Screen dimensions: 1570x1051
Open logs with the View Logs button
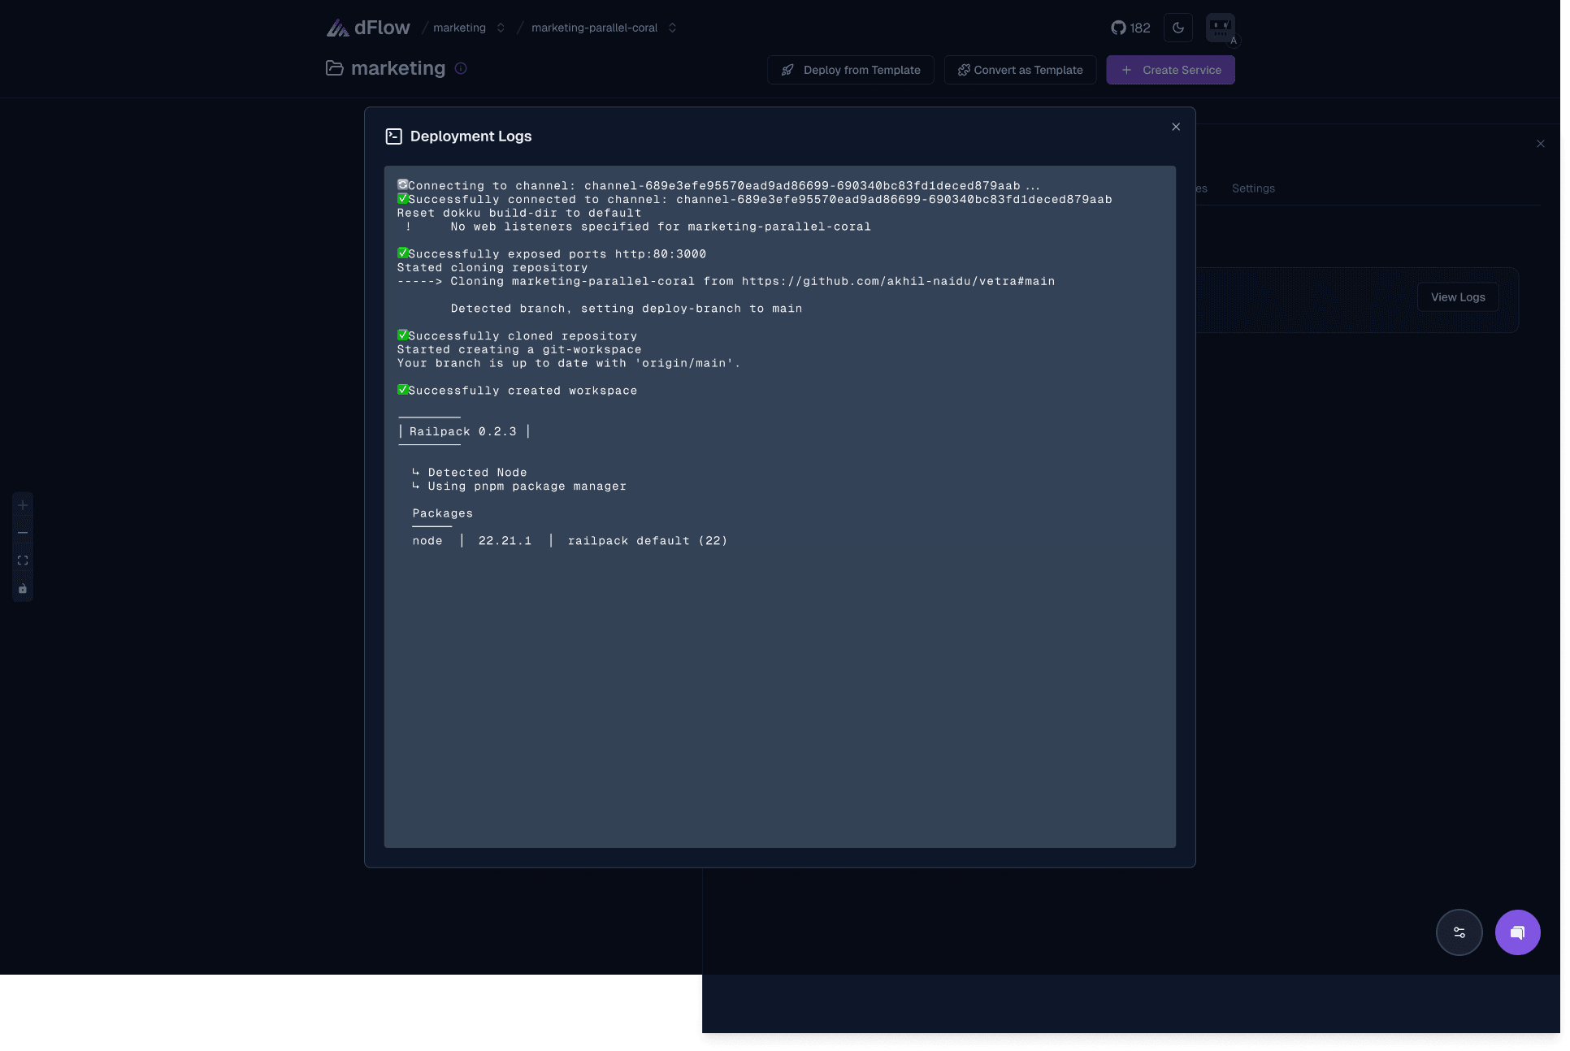coord(1457,296)
